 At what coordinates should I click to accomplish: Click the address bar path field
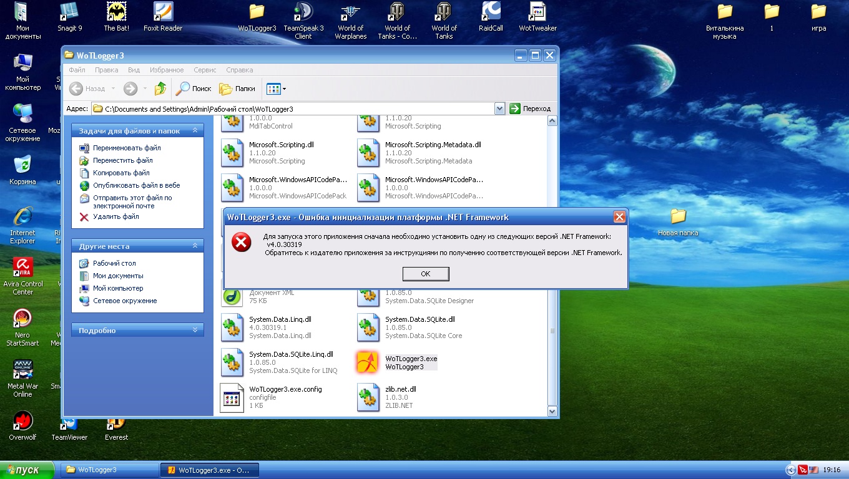(293, 109)
